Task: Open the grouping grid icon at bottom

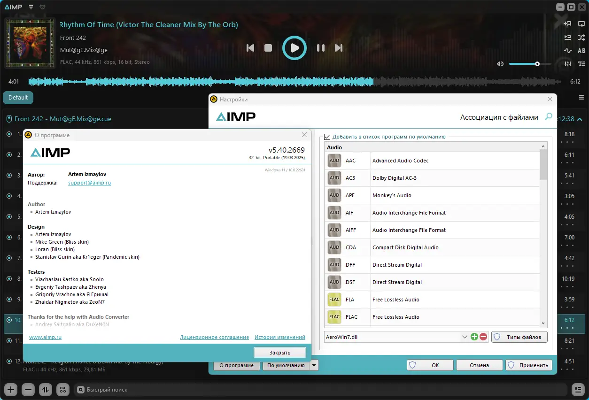Action: click(x=62, y=389)
